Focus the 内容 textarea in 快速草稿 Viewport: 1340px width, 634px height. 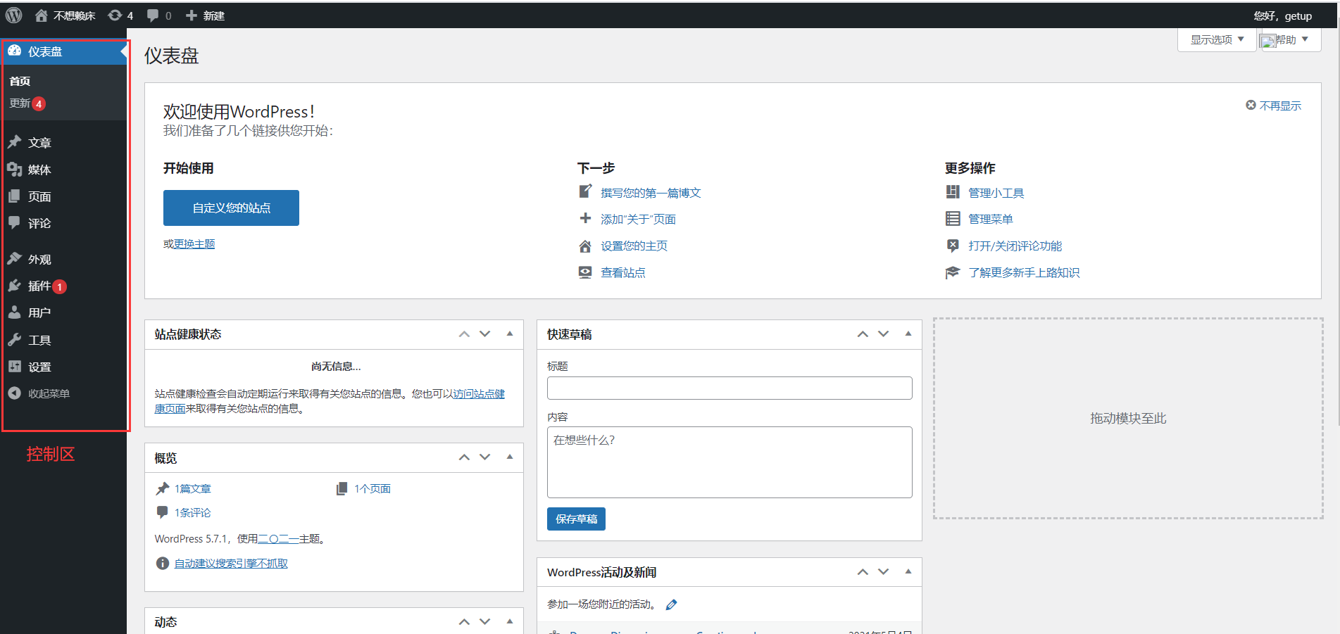coord(730,462)
